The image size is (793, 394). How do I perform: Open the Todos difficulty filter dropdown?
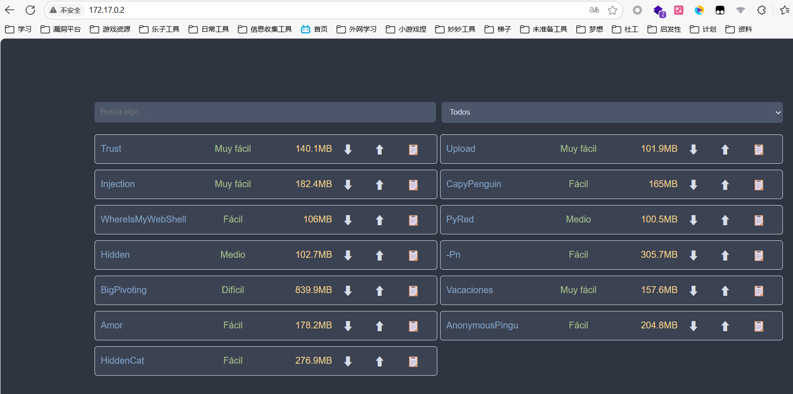tap(612, 112)
